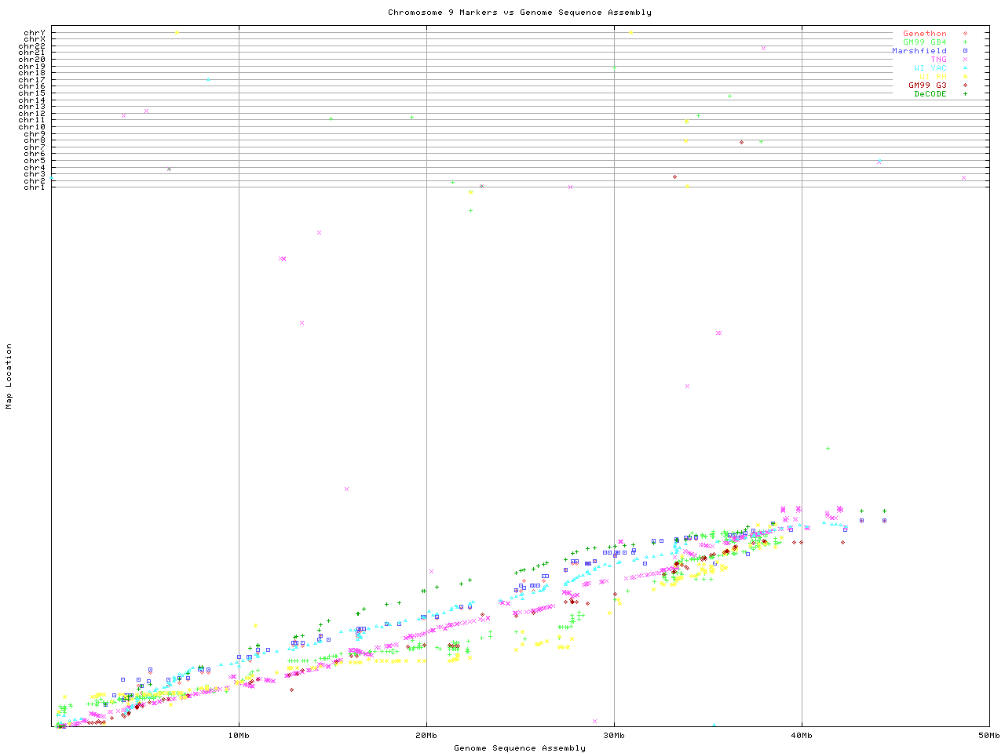Click the 30Mb x-axis tick label
Screen dimensions: 1005x753
[614, 736]
